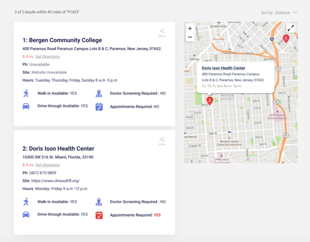This screenshot has width=310, height=242.
Task: Click San Francisco General Hospital on map
Action: coord(277,116)
